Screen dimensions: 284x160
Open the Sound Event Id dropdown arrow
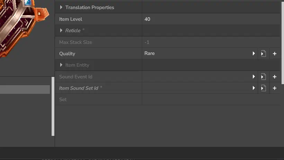pyautogui.click(x=254, y=77)
